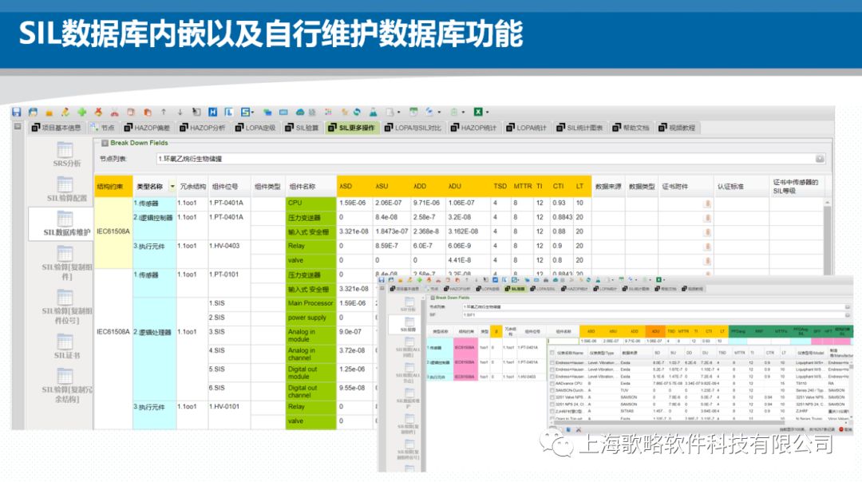Click the move down arrow icon
Screen dimensions: 862x482
[x=180, y=112]
